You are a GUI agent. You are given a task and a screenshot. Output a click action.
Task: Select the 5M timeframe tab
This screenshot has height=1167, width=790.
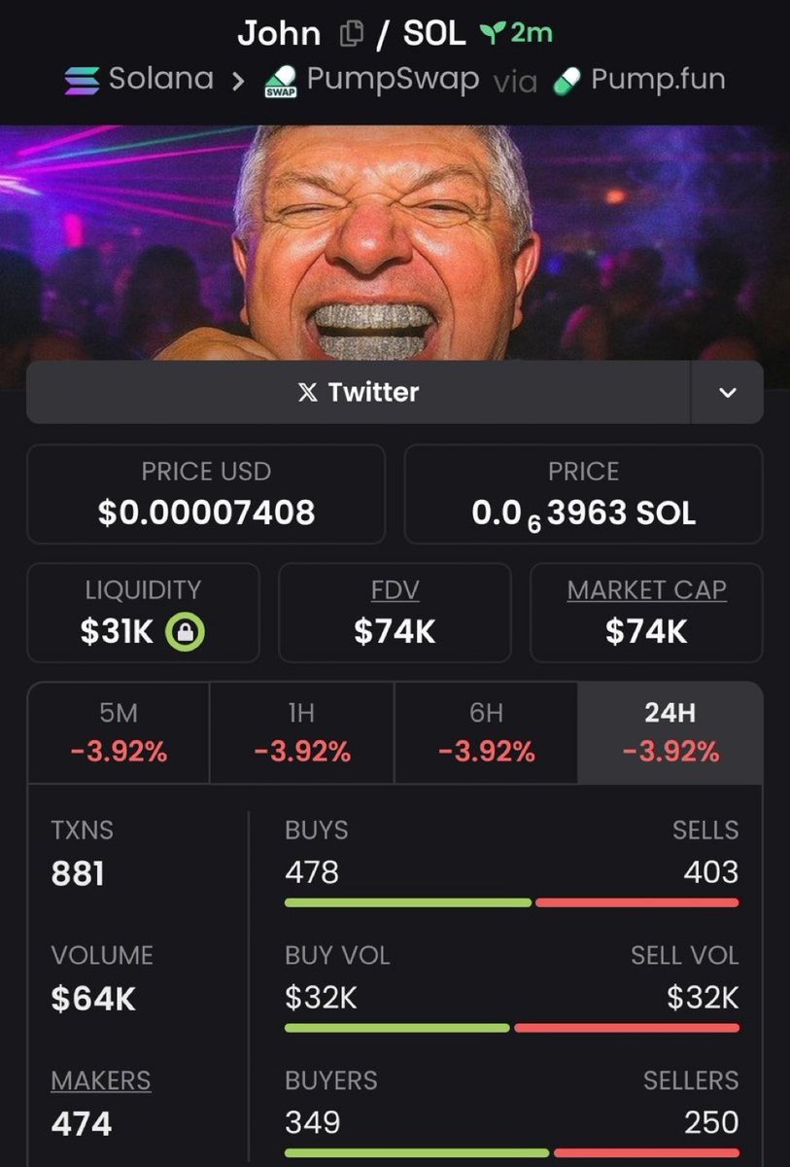coord(119,732)
